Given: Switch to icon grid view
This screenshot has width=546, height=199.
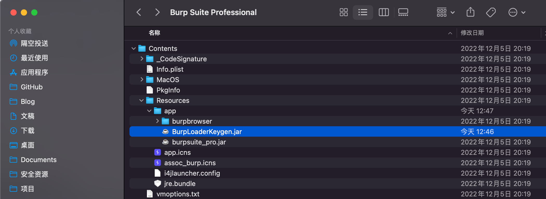Looking at the screenshot, I should coord(343,12).
